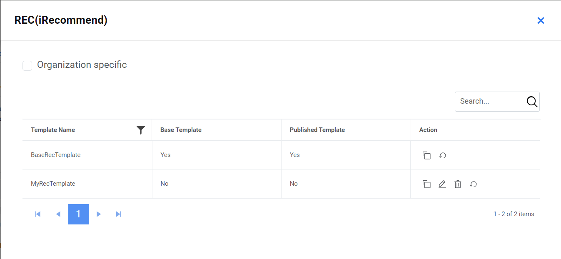Copy the MyRecTemplate template
561x259 pixels.
[x=426, y=184]
